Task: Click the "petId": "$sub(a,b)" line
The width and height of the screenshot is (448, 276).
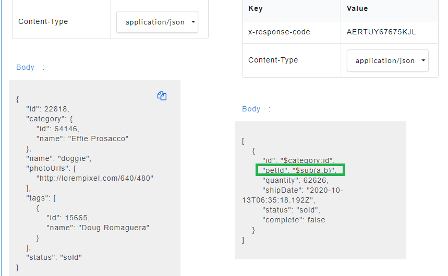Action: [x=299, y=170]
